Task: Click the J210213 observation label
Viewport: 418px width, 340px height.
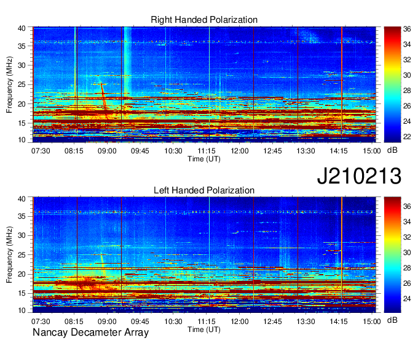Action: (x=359, y=176)
